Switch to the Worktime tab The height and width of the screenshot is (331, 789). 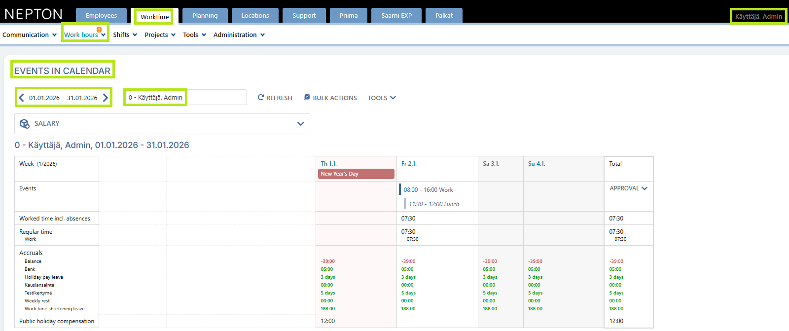[155, 17]
